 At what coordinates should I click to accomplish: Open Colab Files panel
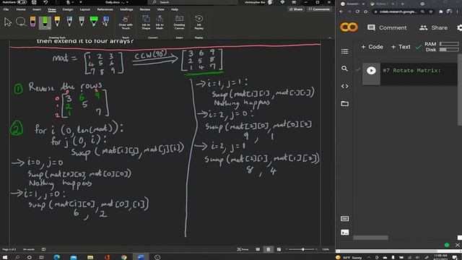click(x=345, y=103)
